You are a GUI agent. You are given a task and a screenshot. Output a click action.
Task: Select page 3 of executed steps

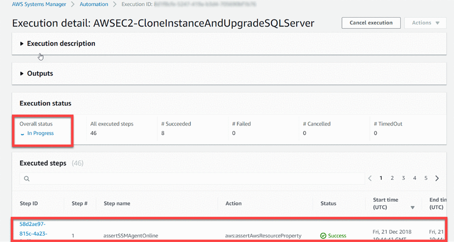403,178
